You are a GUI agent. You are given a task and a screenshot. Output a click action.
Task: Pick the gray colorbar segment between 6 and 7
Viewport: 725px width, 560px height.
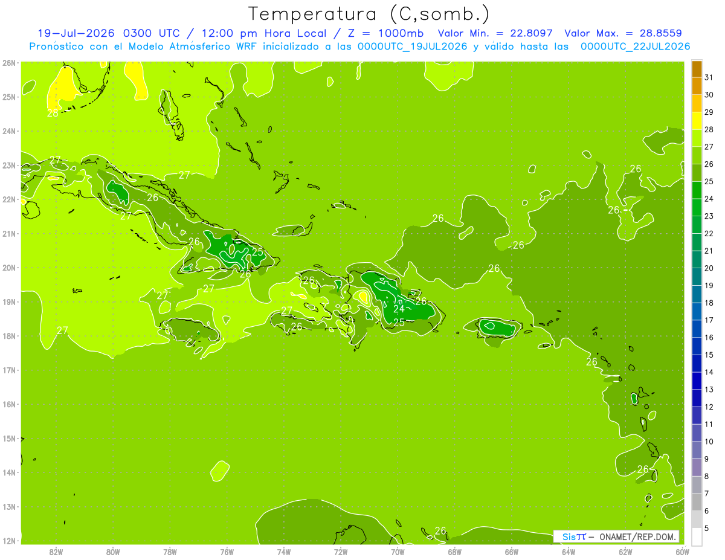pyautogui.click(x=697, y=502)
